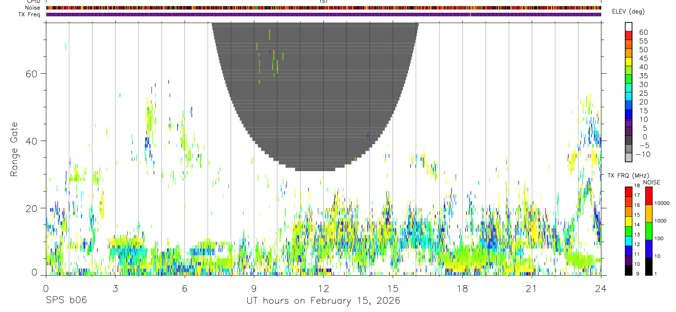Click the red top segment of the TX FRQ colorbar

pos(628,192)
